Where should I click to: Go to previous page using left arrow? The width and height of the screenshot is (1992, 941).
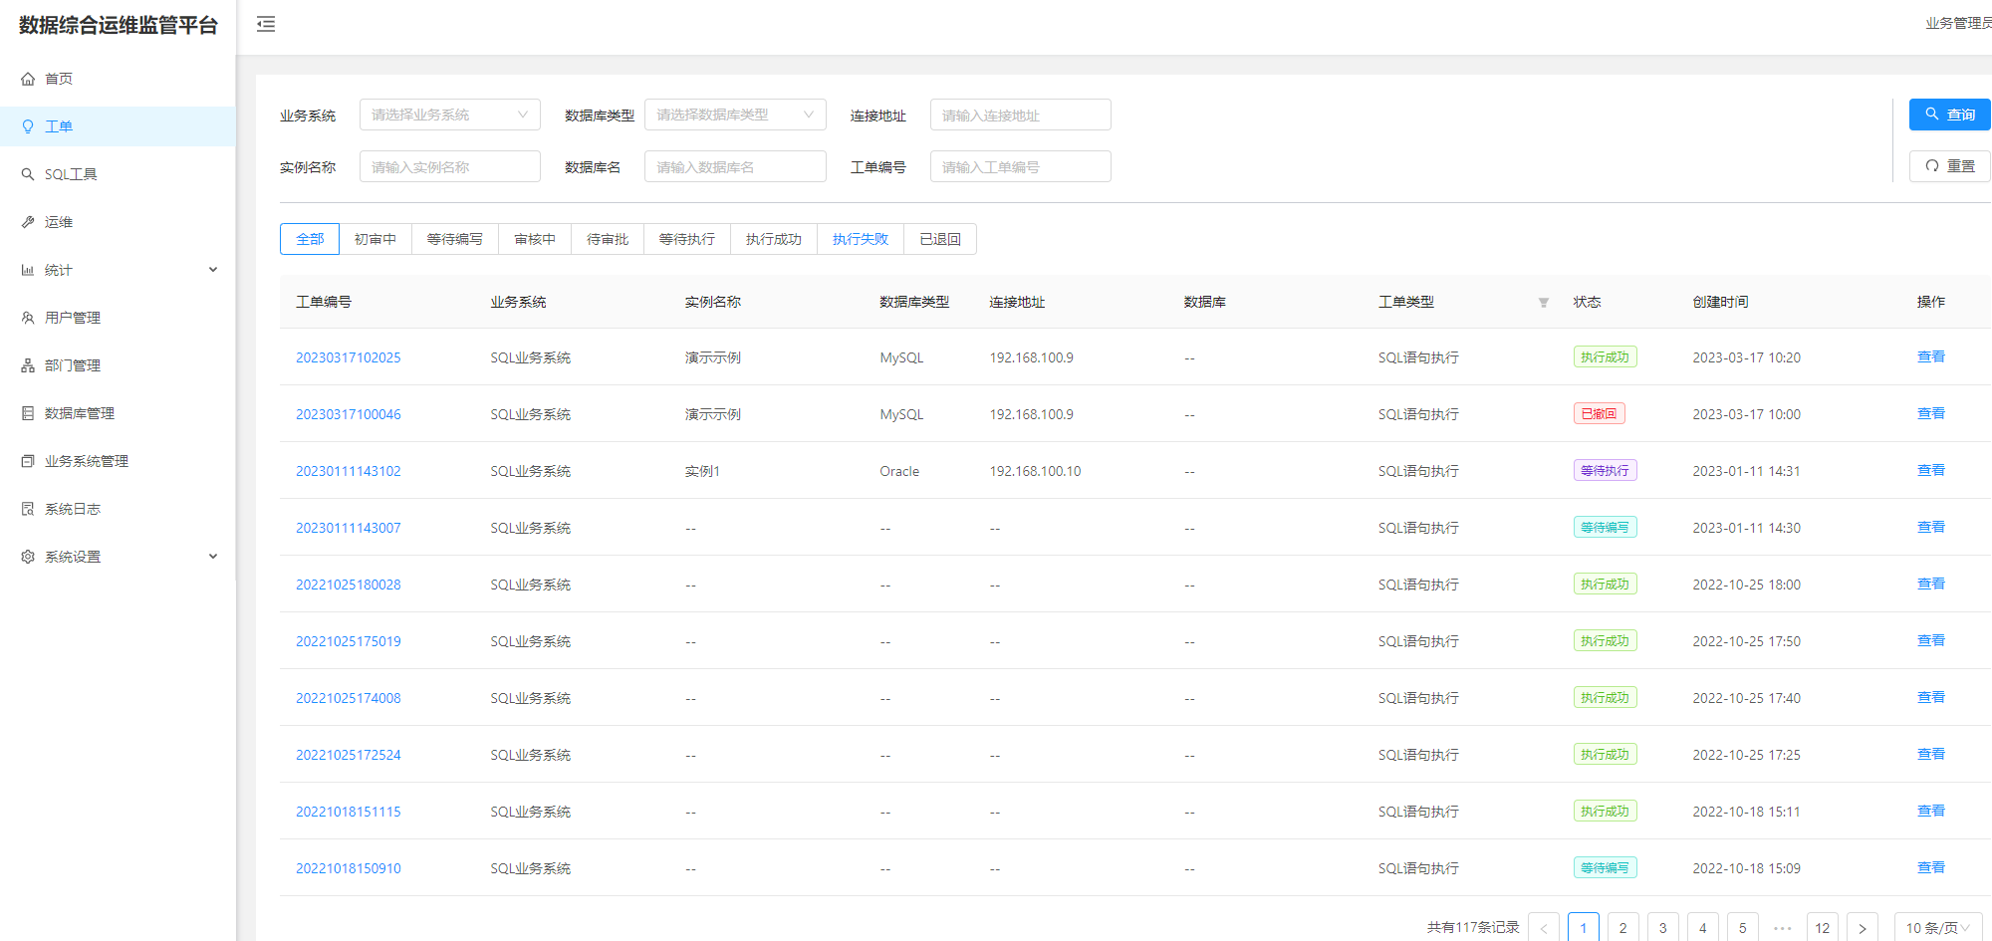tap(1544, 928)
